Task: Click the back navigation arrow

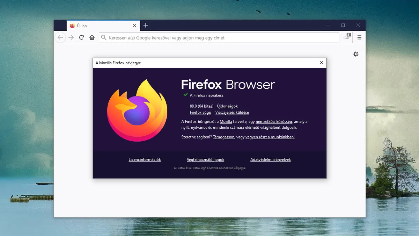Action: 60,37
